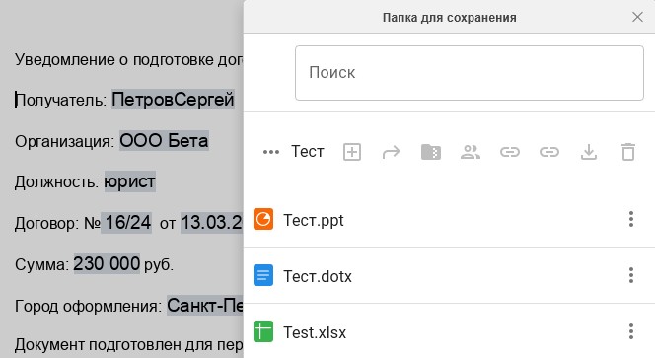This screenshot has height=358, width=655.
Task: Open the three-dot menu for Тест.dotx
Action: tap(631, 275)
